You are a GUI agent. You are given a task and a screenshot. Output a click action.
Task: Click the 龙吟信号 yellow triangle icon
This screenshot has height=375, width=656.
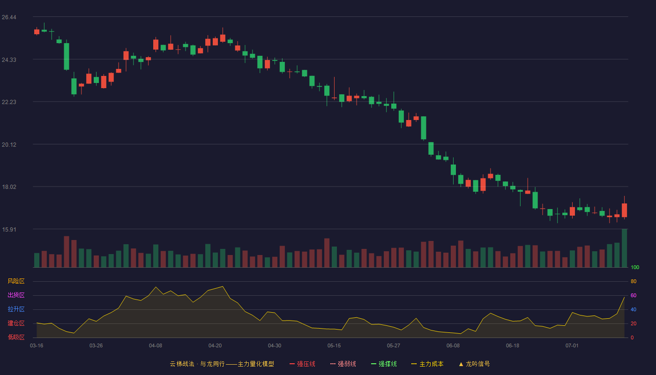461,364
